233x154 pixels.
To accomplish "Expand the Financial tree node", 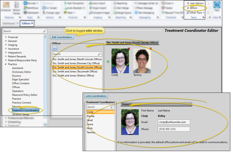I will pos(6,37).
